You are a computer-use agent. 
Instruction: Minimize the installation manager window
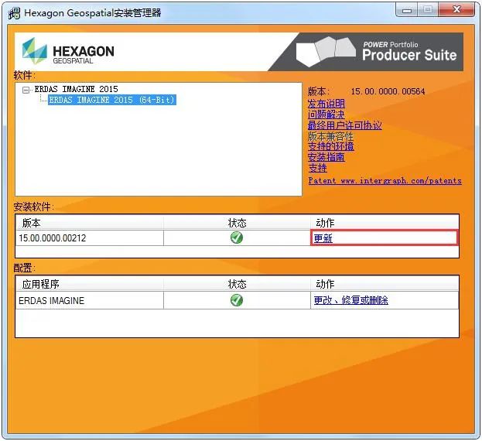[406, 9]
